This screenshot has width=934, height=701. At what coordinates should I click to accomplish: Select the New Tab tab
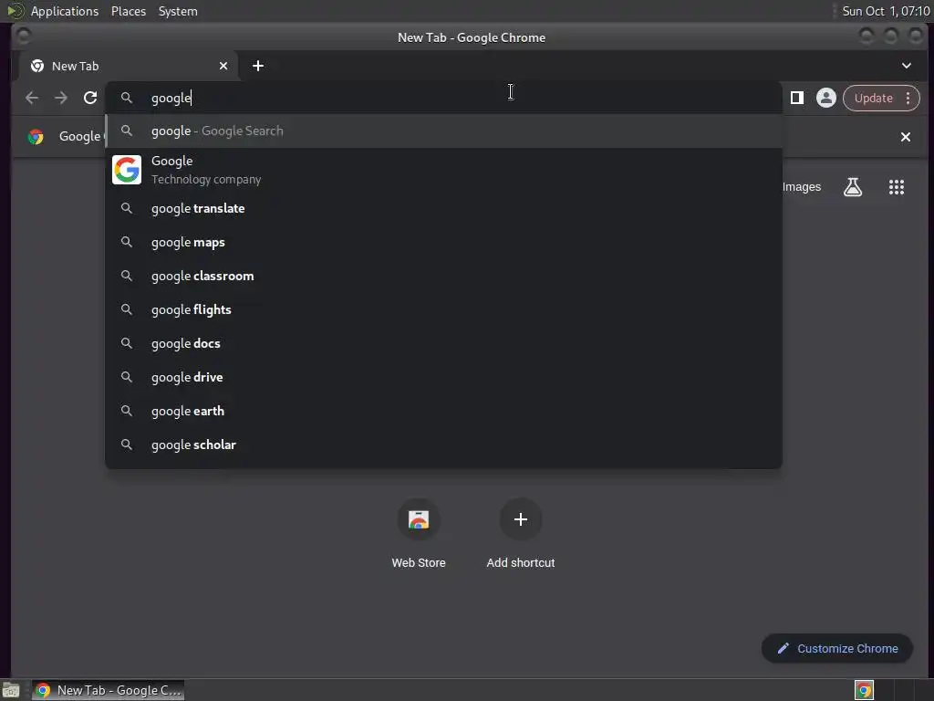[129, 66]
